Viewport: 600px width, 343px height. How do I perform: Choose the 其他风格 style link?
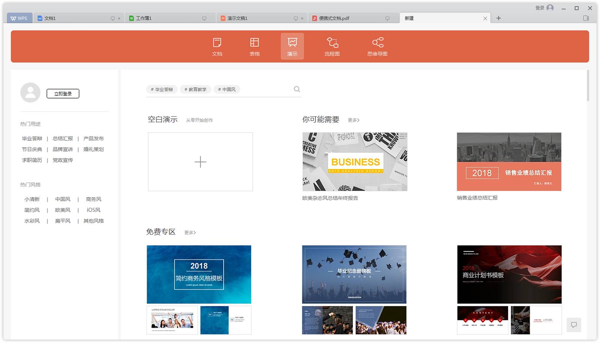tap(93, 221)
